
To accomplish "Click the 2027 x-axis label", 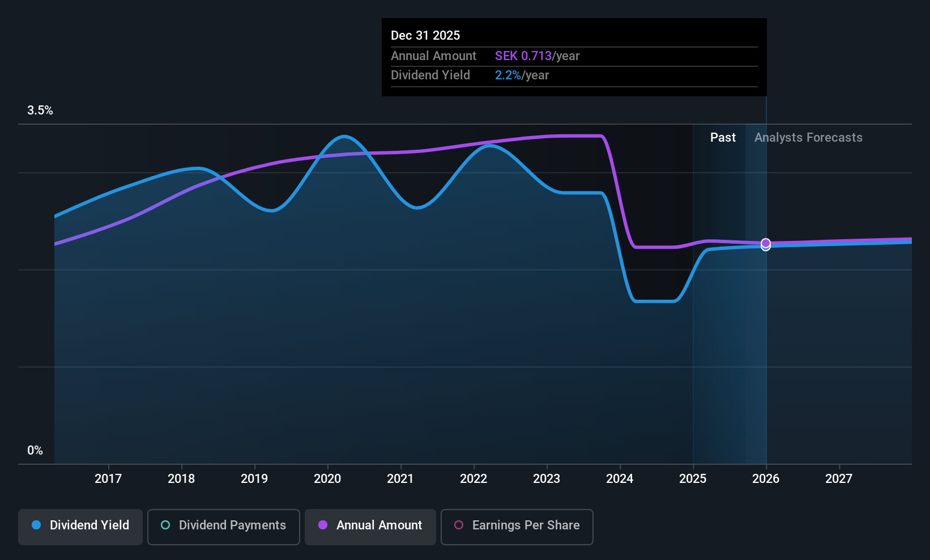I will 839,478.
